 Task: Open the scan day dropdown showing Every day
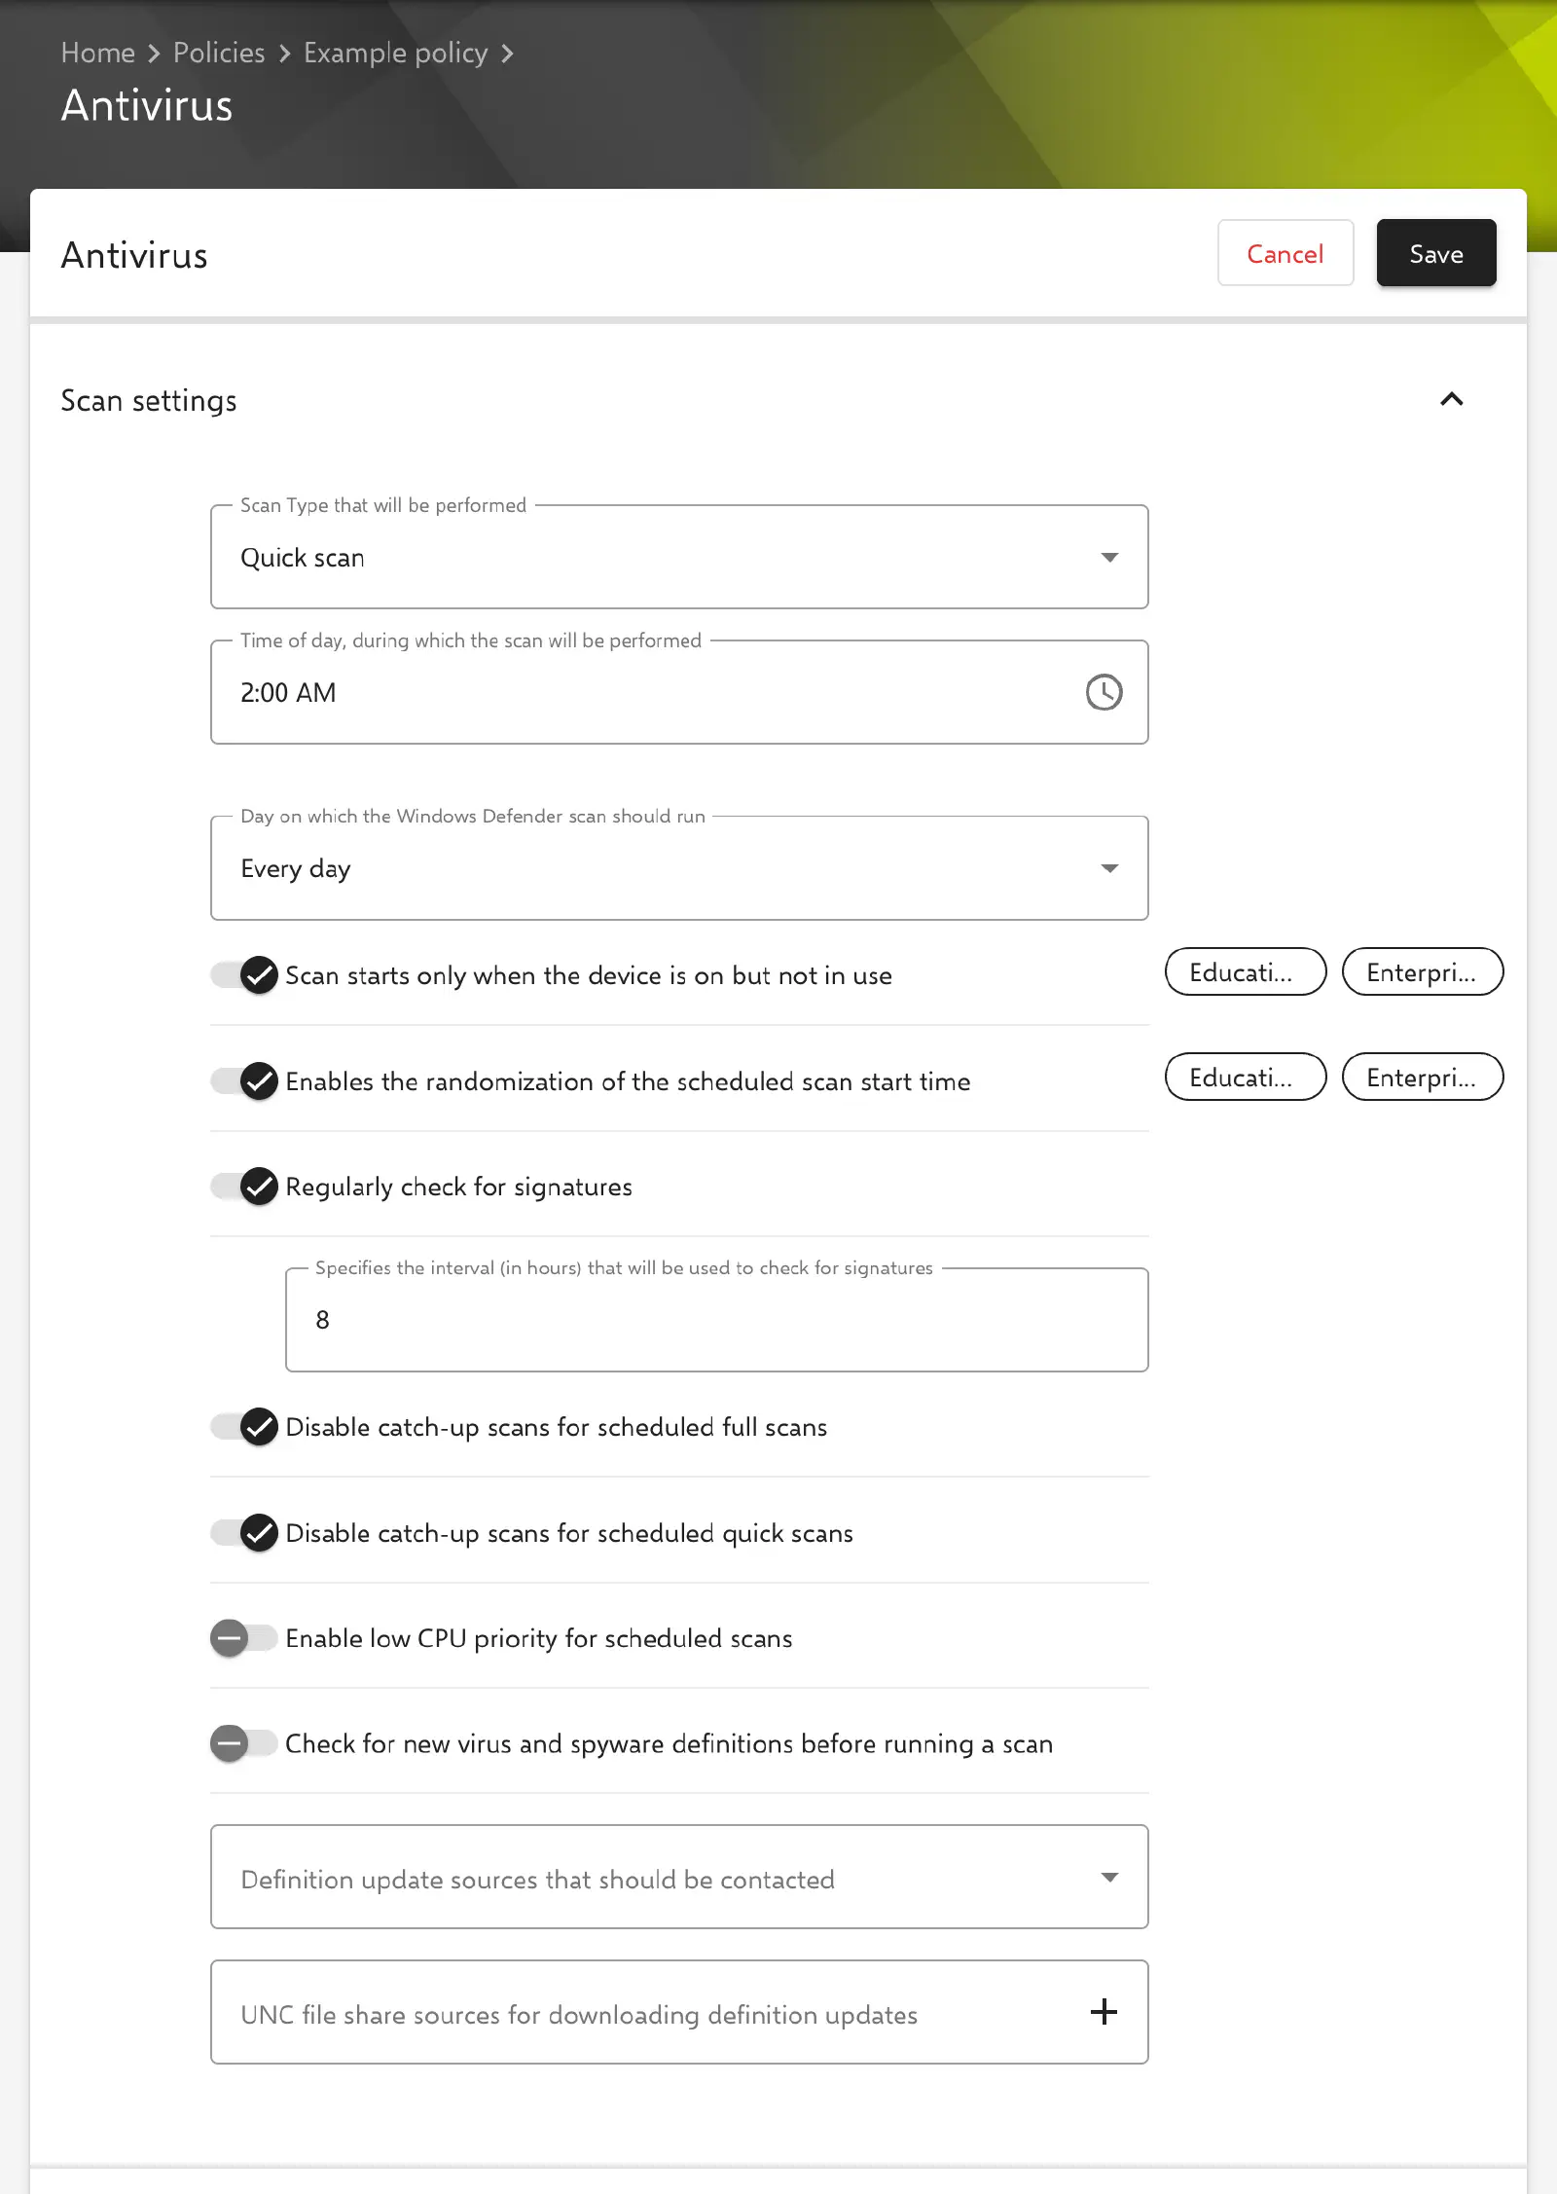(679, 868)
